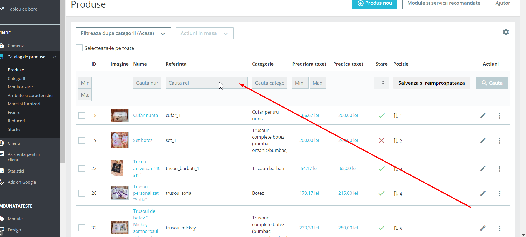The width and height of the screenshot is (526, 237).
Task: Open Actiuni in masa dropdown
Action: pos(204,33)
